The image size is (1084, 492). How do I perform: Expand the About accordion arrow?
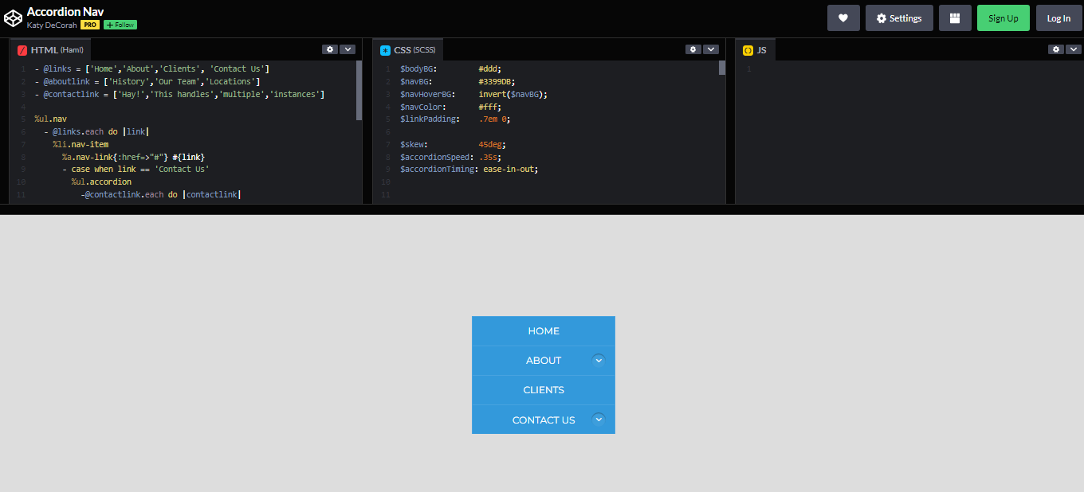pyautogui.click(x=599, y=360)
